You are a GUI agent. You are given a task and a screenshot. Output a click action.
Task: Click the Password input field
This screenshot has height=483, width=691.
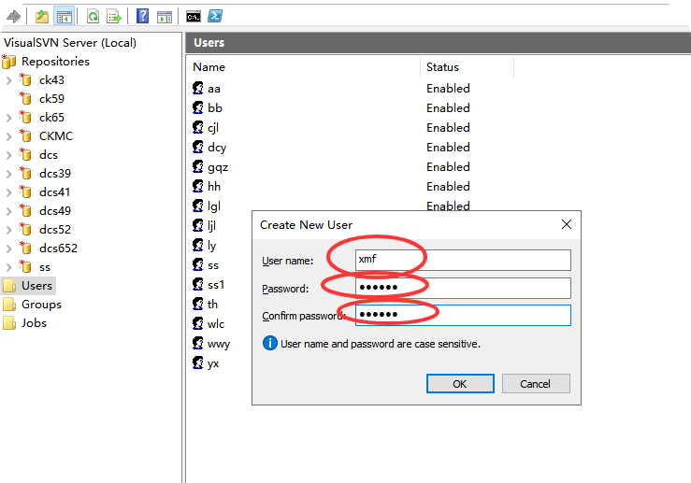pyautogui.click(x=463, y=288)
